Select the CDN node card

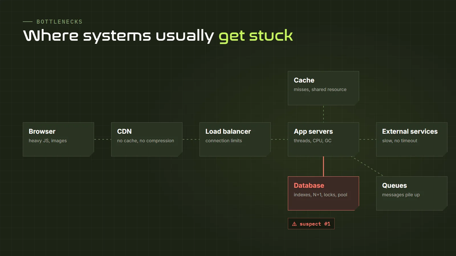(x=147, y=139)
